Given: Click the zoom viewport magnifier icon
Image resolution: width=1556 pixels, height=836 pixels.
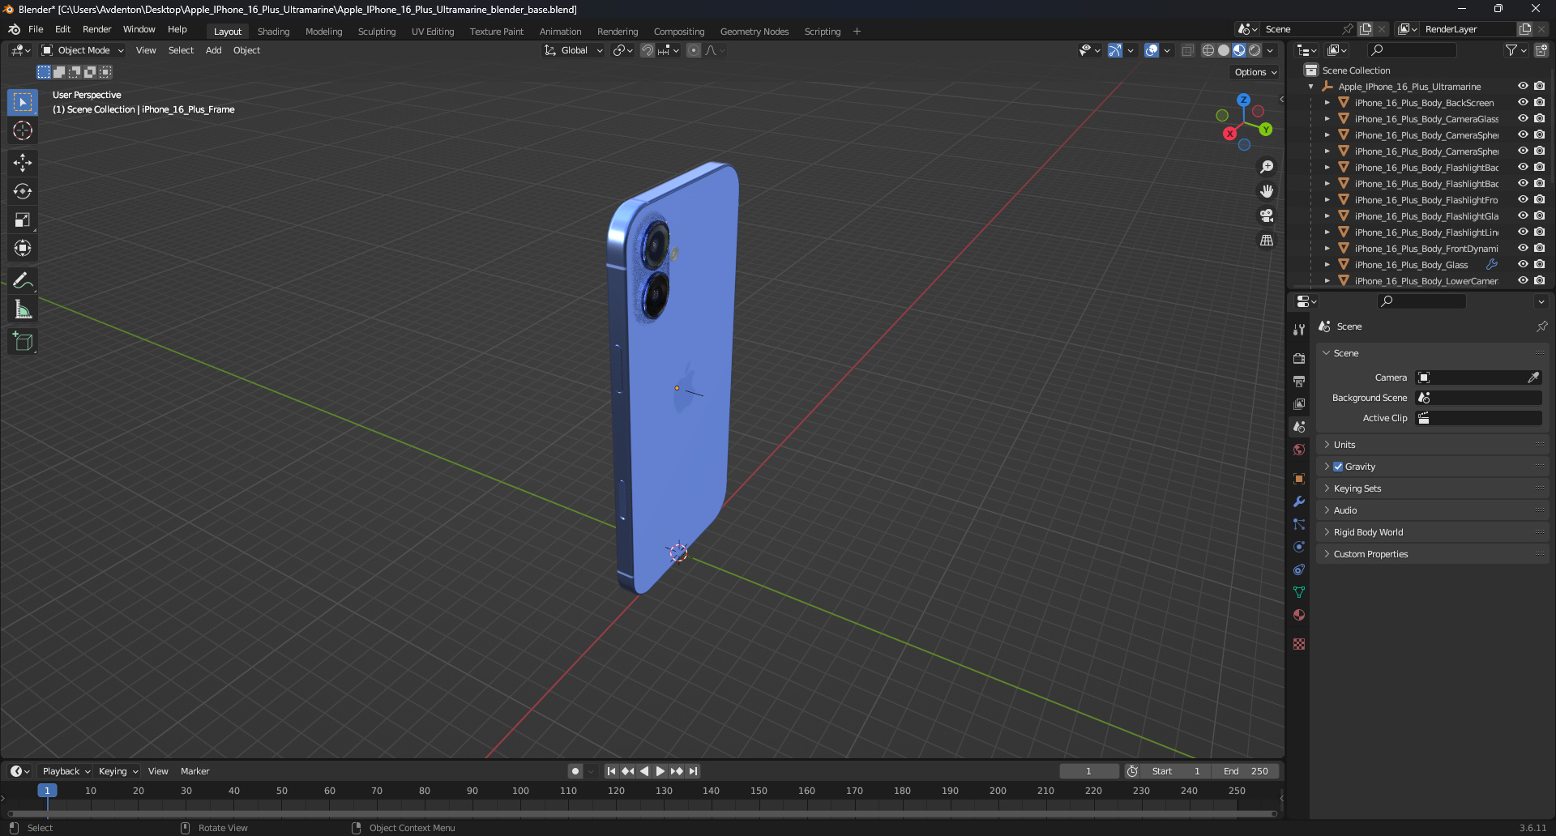Looking at the screenshot, I should coord(1267,167).
